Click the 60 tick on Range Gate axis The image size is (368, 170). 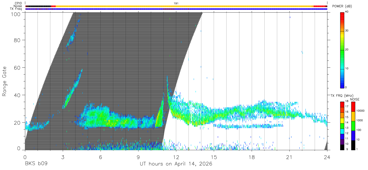click(x=17, y=67)
